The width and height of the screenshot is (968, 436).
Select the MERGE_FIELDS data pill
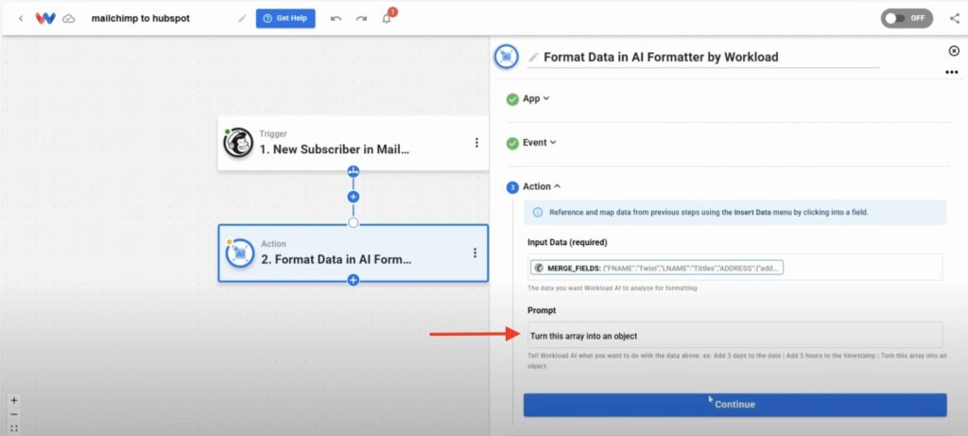tap(657, 268)
